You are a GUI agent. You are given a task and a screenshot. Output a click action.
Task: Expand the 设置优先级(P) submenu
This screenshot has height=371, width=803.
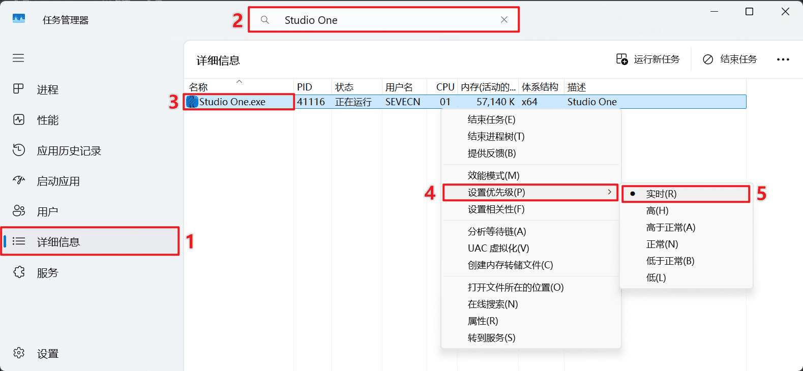(x=531, y=192)
